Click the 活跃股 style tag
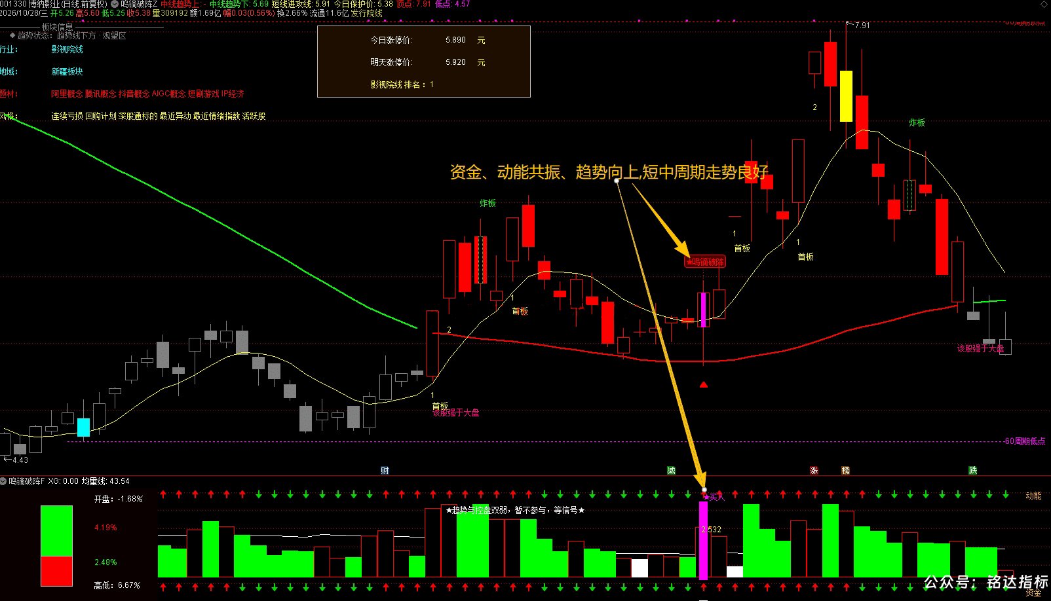 [254, 116]
